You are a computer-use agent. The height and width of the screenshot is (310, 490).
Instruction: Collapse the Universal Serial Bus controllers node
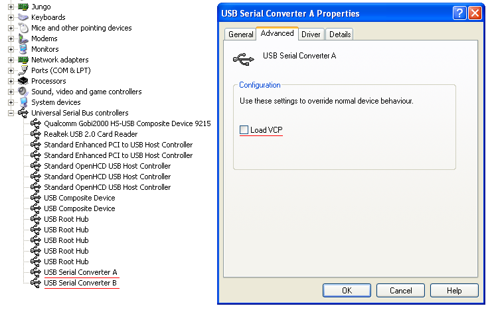pyautogui.click(x=11, y=113)
